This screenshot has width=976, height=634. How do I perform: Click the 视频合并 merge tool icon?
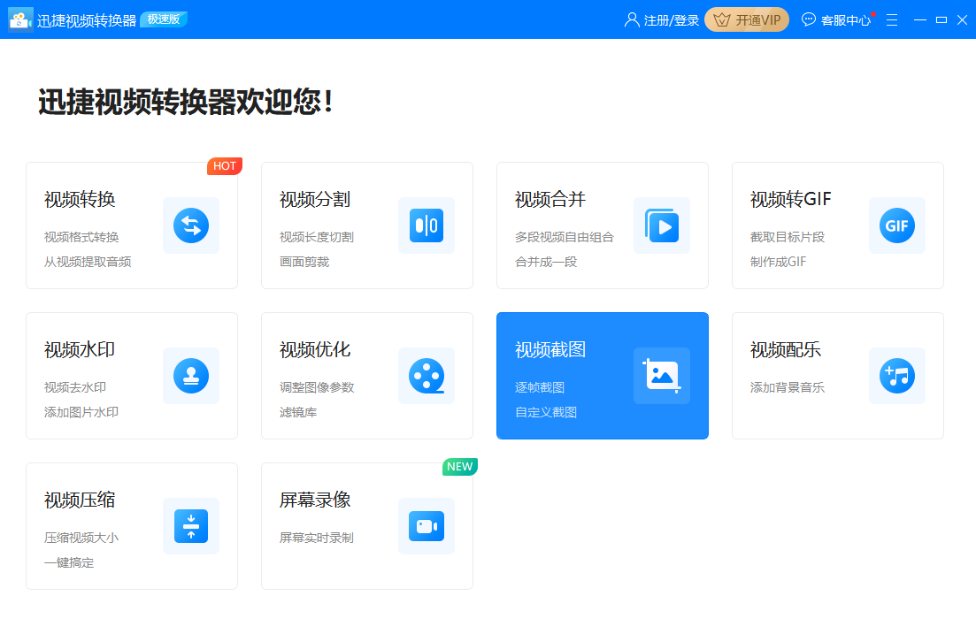pos(661,225)
